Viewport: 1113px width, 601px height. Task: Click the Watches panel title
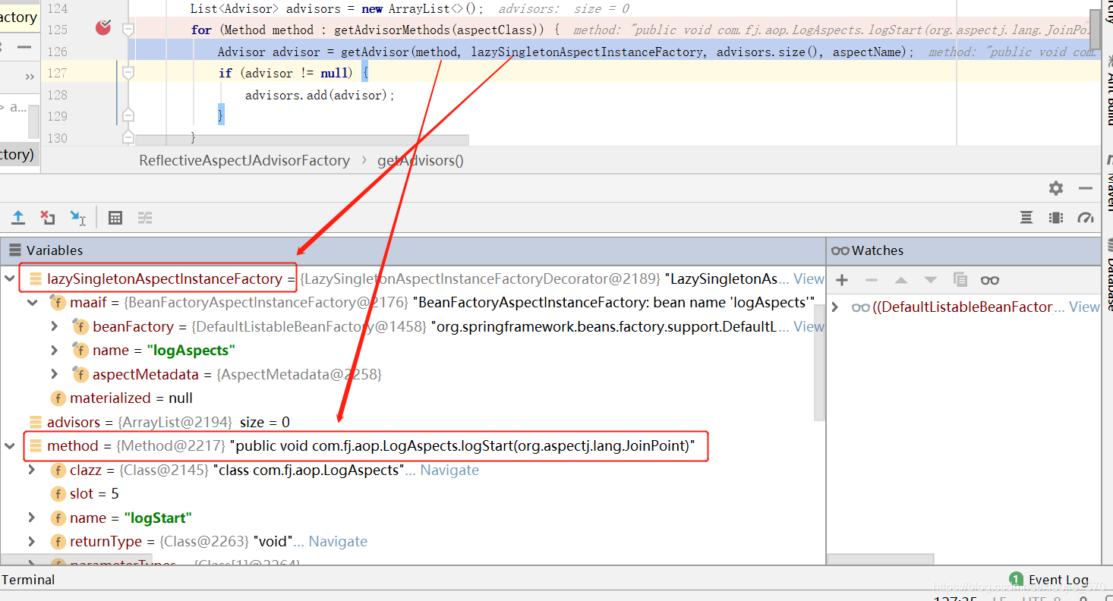coord(878,250)
